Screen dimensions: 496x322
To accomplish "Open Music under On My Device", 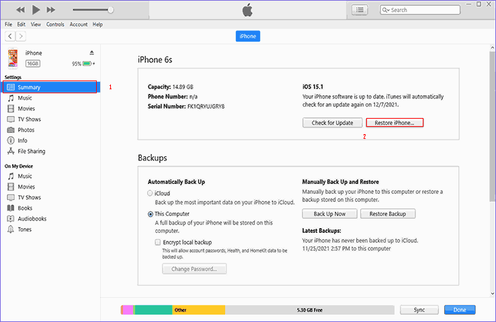I will click(25, 176).
